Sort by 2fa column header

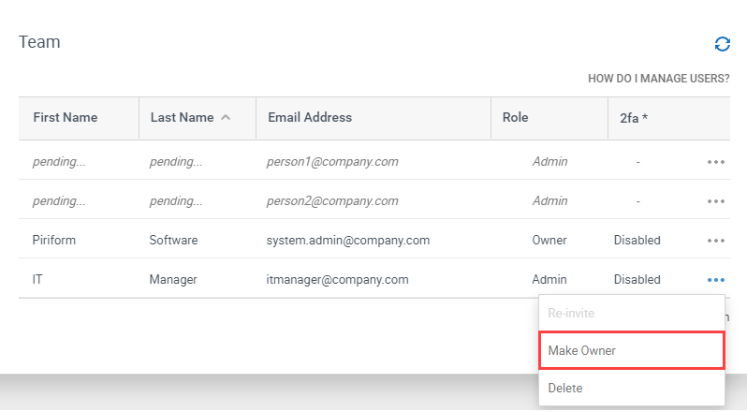pos(634,118)
